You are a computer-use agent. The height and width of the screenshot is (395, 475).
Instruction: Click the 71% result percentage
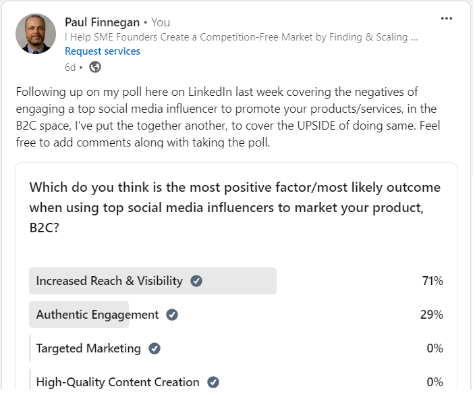(432, 281)
